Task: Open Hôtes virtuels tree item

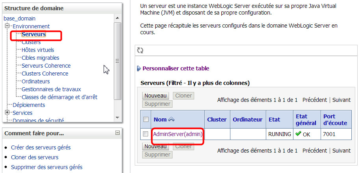Action: pyautogui.click(x=38, y=50)
